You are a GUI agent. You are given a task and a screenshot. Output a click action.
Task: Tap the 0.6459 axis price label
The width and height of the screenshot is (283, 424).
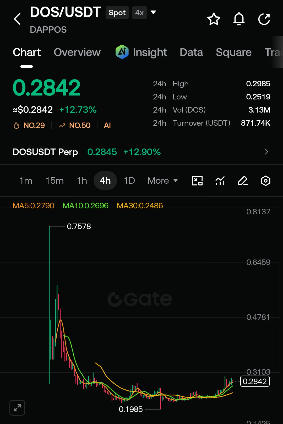[x=258, y=262]
